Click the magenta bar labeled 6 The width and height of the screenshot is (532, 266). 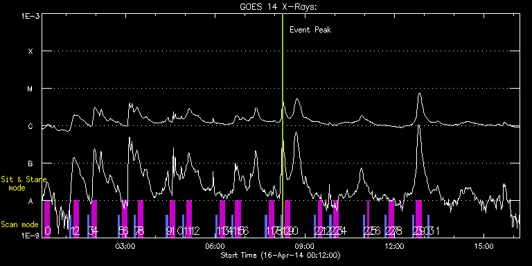[x=125, y=219]
